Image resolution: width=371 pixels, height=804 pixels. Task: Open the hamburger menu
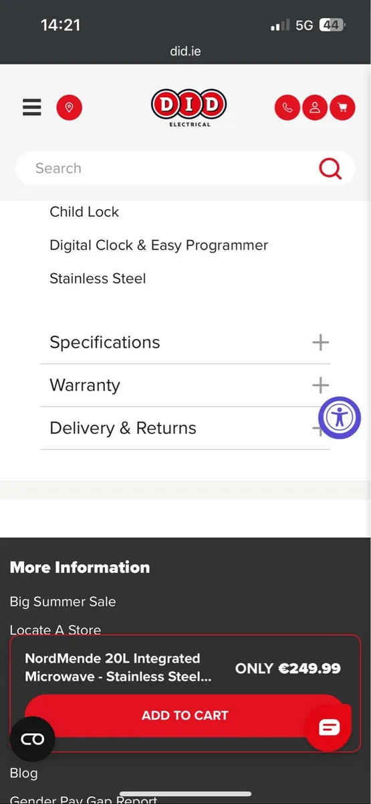click(32, 107)
